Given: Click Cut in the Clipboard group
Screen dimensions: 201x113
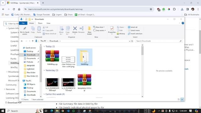Looking at the screenshot, I should (46, 27).
